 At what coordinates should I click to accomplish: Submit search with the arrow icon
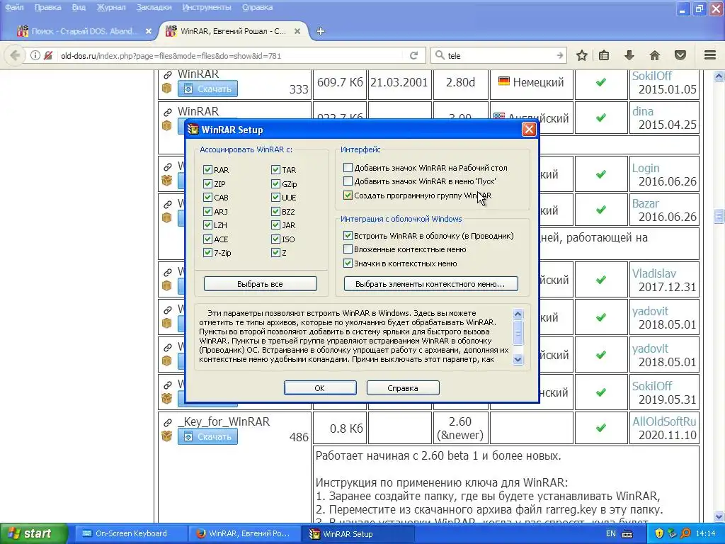tap(560, 55)
